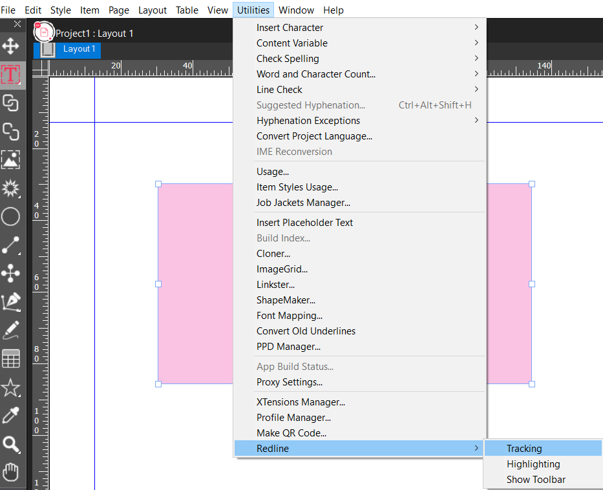The image size is (603, 490).
Task: Select the Pan tool
Action: coord(11,472)
